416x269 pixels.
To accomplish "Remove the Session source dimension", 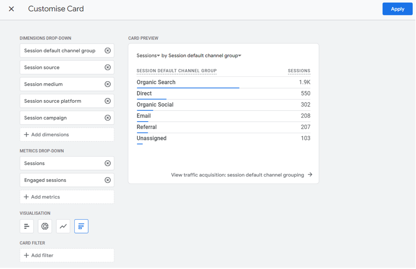I will [108, 67].
